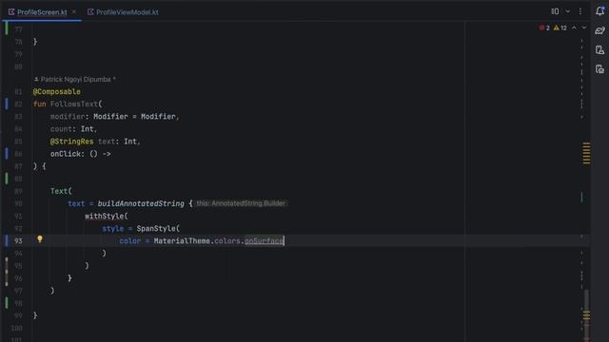Image resolution: width=609 pixels, height=342 pixels.
Task: Click the author hint Patrick Ngoyi Dipumba
Action: click(75, 79)
